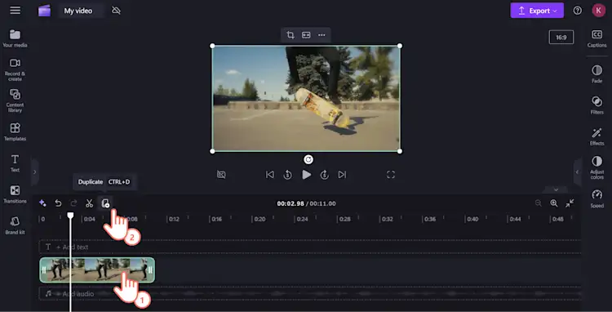The height and width of the screenshot is (312, 612).
Task: Click the 00:02.98 timecode display
Action: [290, 203]
